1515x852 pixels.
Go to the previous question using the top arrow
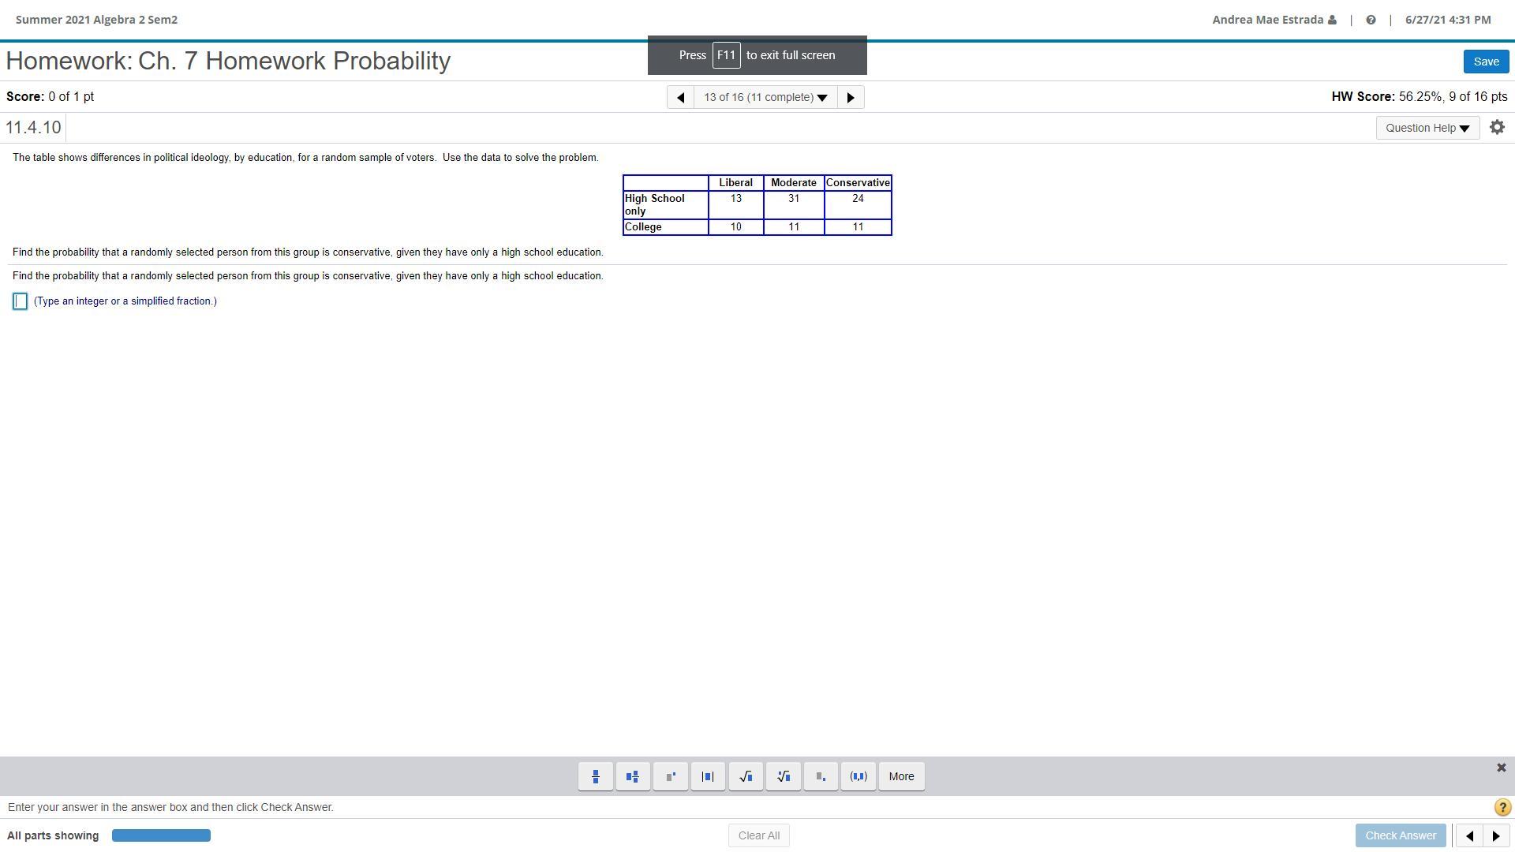680,97
